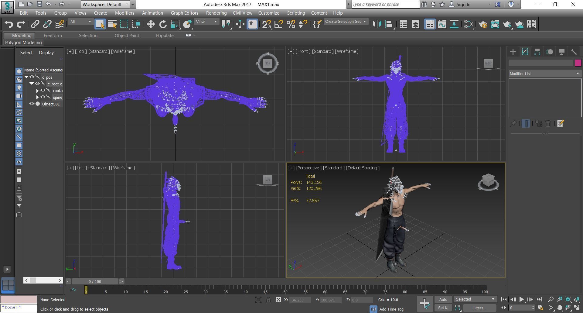Toggle visibility eye of Object001
This screenshot has width=583, height=313.
(x=32, y=104)
